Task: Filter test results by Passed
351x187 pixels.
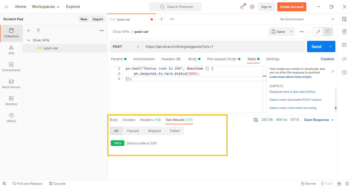Action: coord(133,131)
